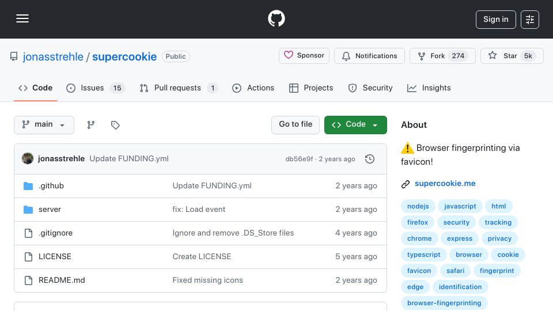Click the Notifications bell icon
This screenshot has height=311, width=553.
(346, 56)
